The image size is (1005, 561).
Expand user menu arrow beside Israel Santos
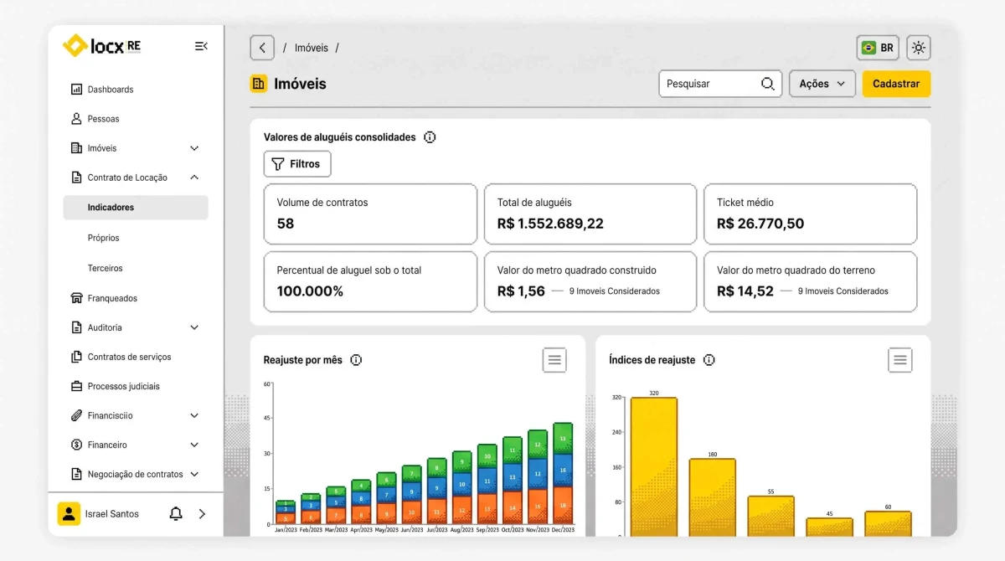tap(202, 514)
